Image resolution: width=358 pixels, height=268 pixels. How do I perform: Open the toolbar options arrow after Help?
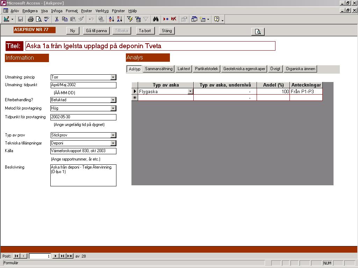tap(222, 20)
